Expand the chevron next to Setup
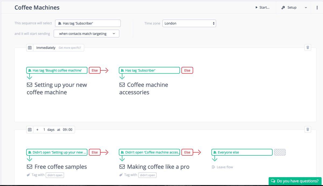This screenshot has width=323, height=186. click(306, 8)
